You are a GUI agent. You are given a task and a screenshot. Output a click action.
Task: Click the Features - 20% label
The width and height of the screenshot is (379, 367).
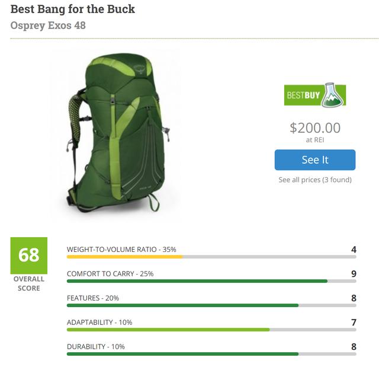point(93,298)
